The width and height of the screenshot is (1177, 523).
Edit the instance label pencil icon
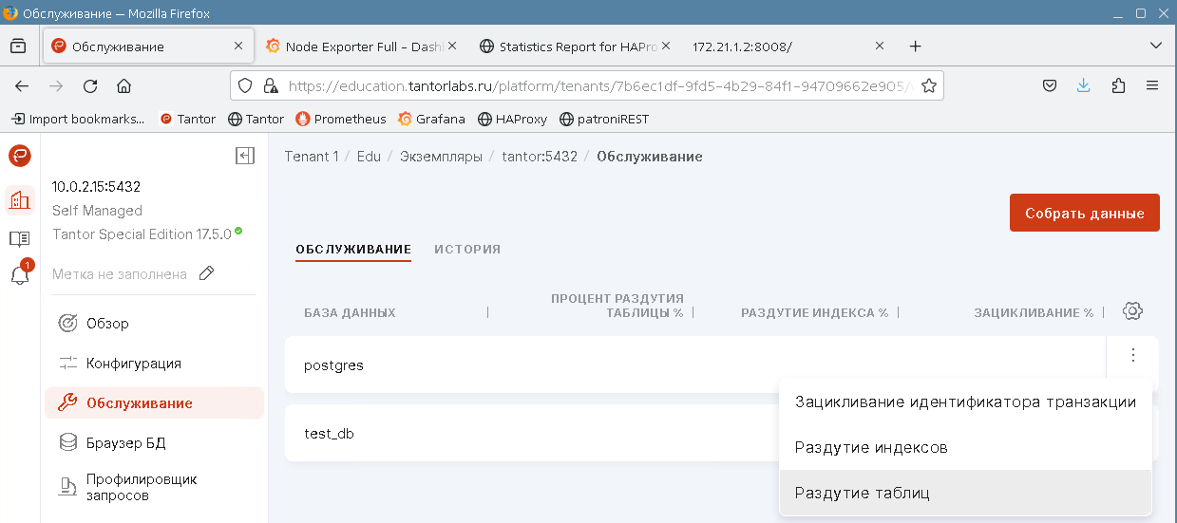206,273
